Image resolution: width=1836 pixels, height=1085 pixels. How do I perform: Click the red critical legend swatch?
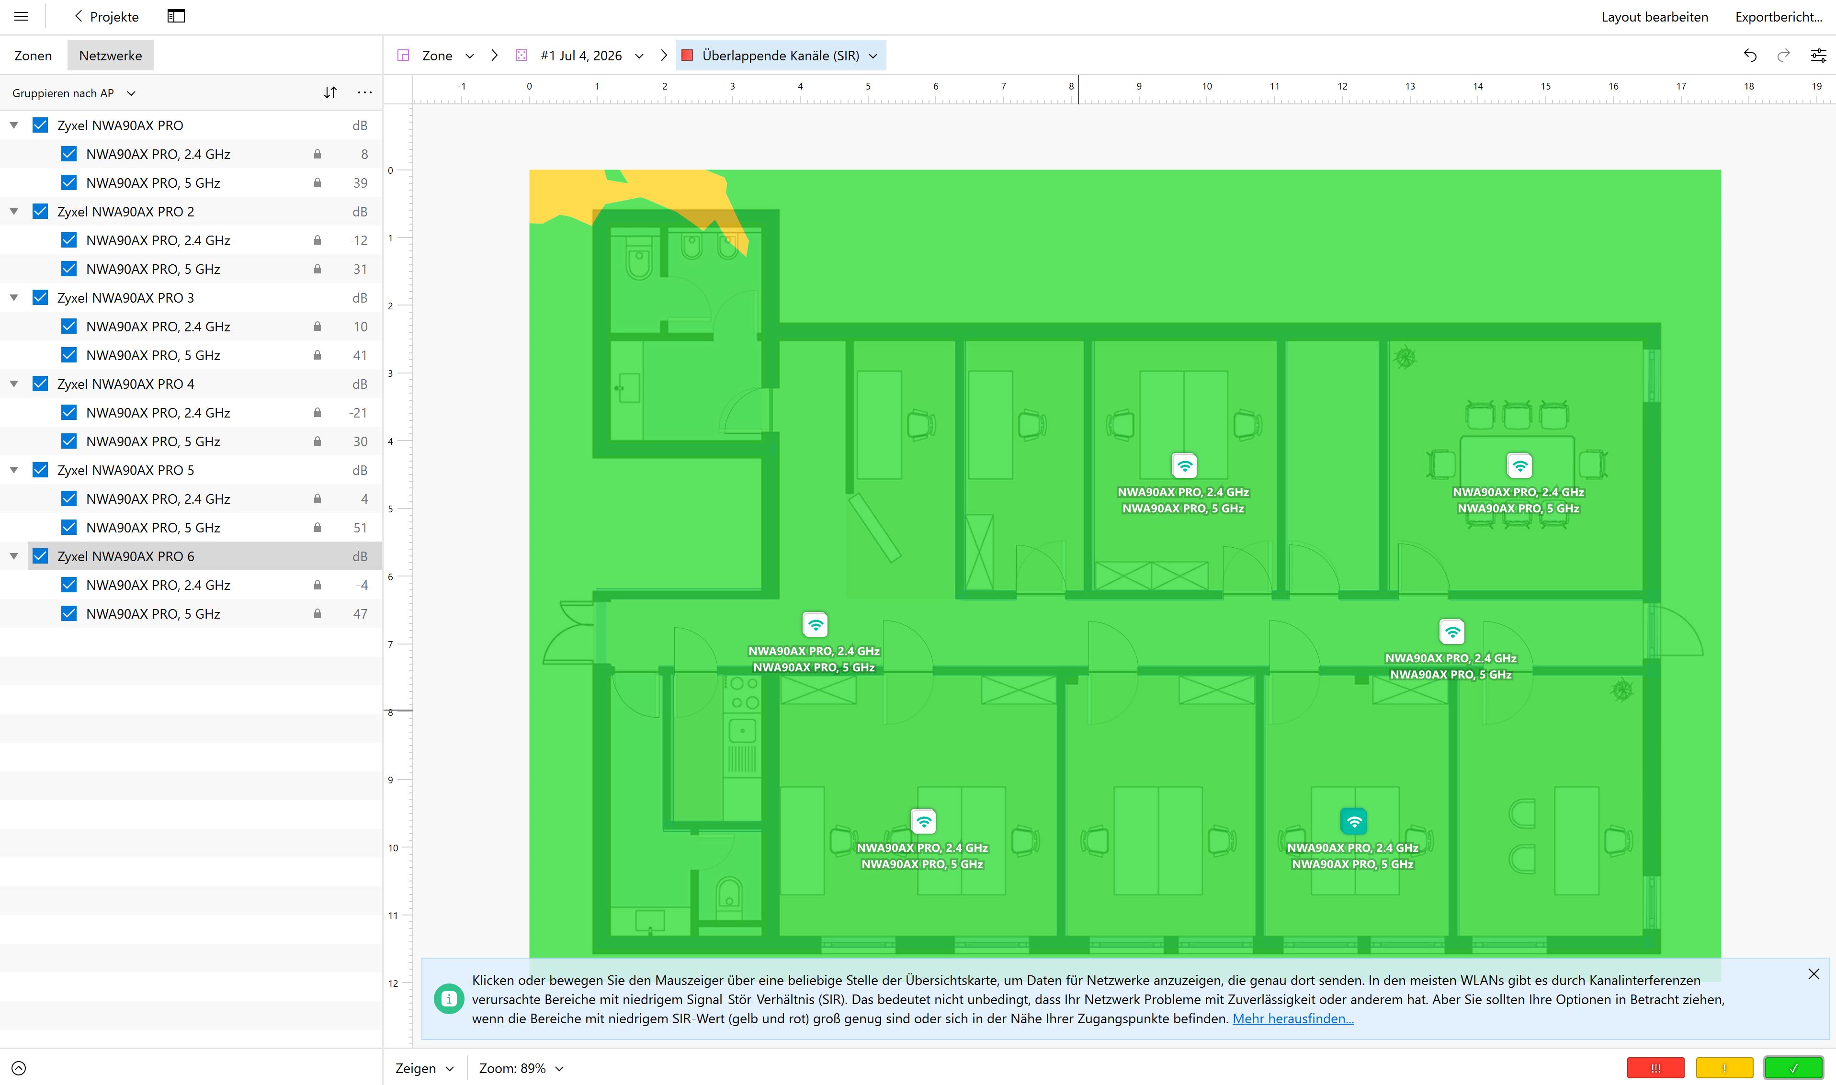(1655, 1068)
